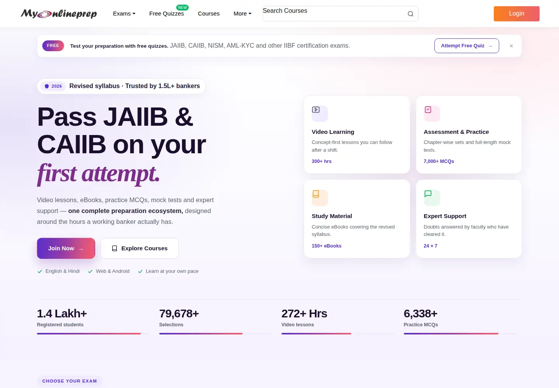Click the Practice MCQs progress bar
559x388 pixels.
[x=460, y=334]
